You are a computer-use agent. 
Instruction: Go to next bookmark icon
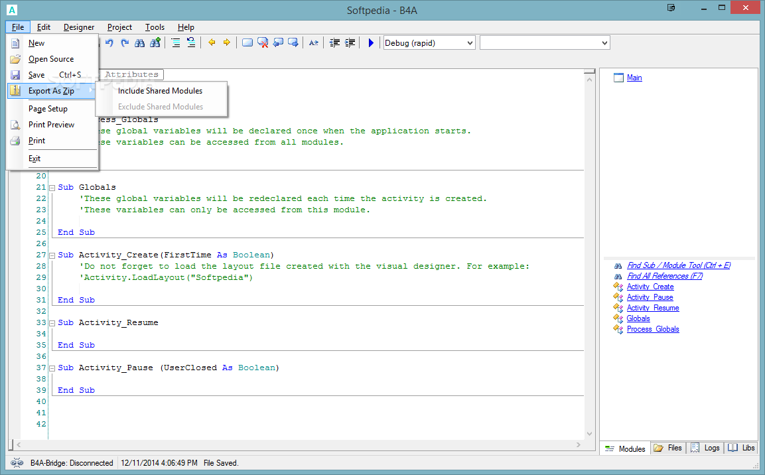pos(293,43)
